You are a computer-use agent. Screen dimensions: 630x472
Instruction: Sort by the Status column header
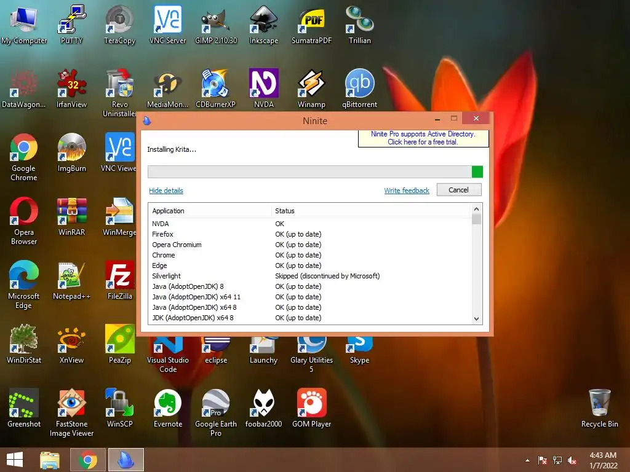pyautogui.click(x=371, y=211)
